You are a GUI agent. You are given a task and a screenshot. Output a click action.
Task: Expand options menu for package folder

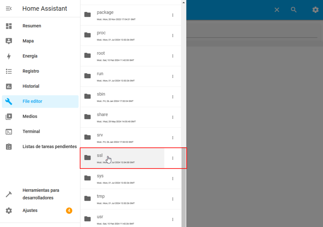(x=173, y=15)
